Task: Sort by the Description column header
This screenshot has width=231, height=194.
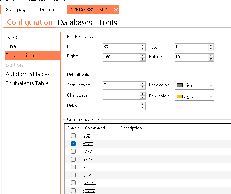Action: 174,128
